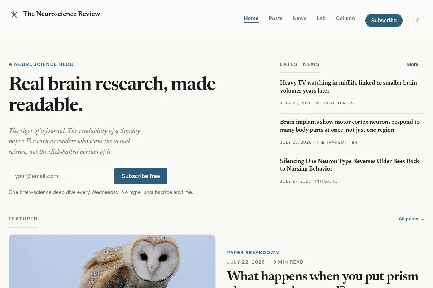Click the JULY 28, 2026 · MEDICAL XPRESS byline
Image resolution: width=433 pixels, height=288 pixels.
coord(317,103)
